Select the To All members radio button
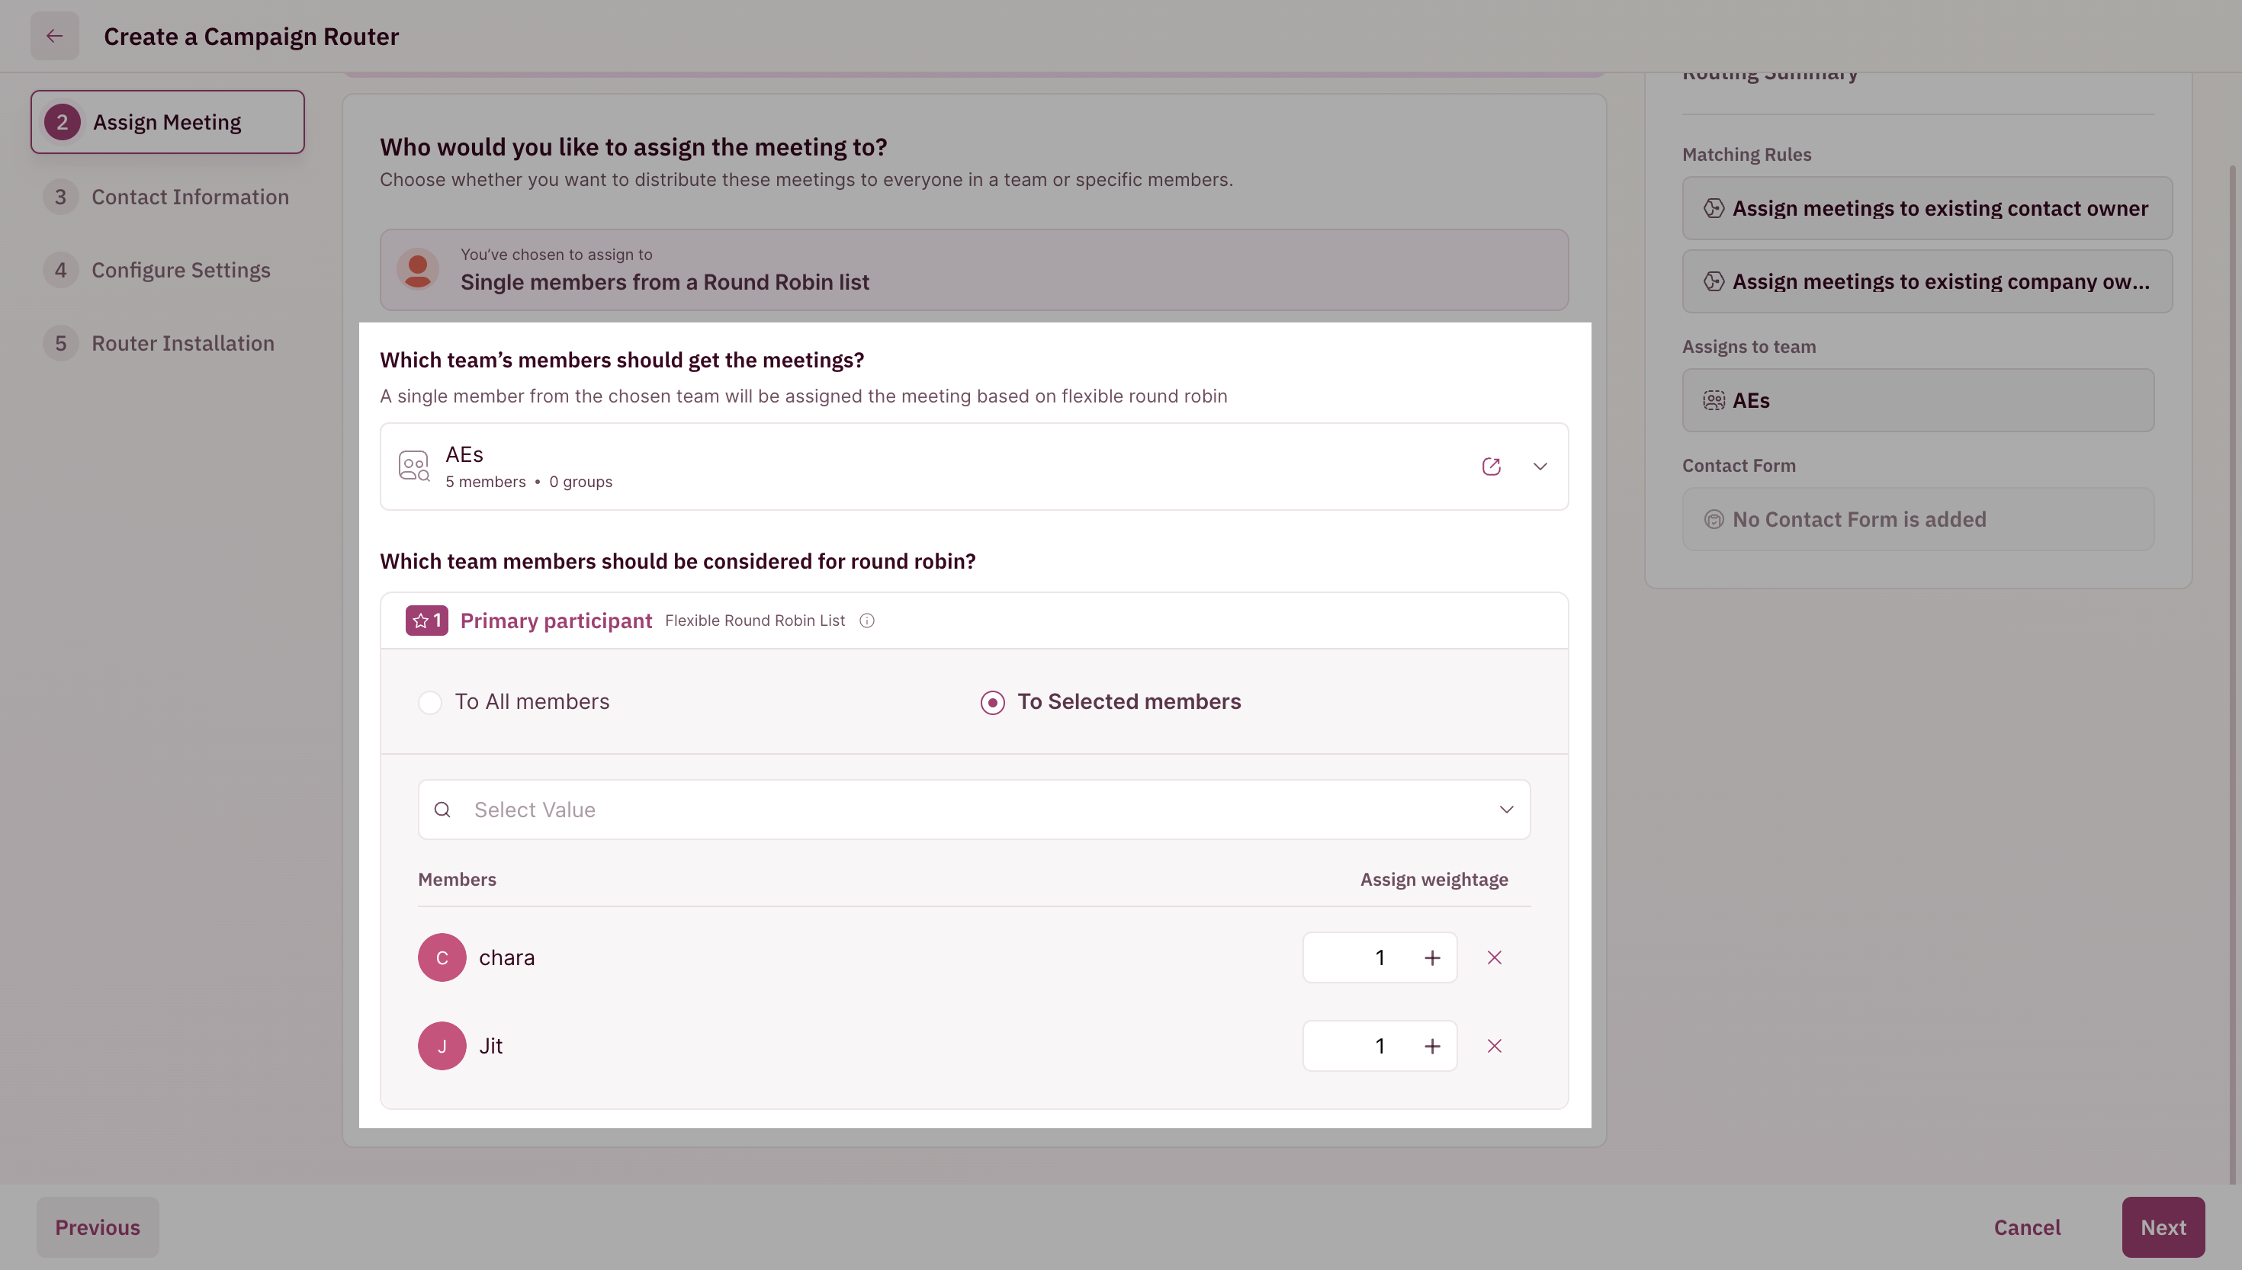Image resolution: width=2242 pixels, height=1270 pixels. tap(430, 702)
